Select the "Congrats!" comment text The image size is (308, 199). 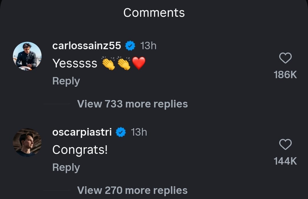(x=80, y=150)
